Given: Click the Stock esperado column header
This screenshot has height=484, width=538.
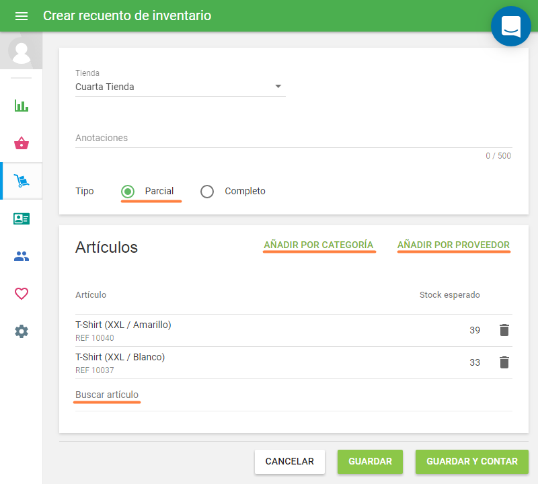Looking at the screenshot, I should [x=449, y=294].
